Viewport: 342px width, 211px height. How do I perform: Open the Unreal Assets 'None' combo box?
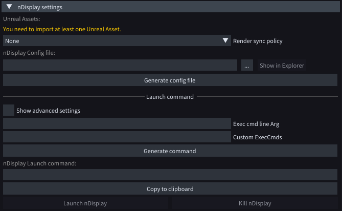click(x=112, y=41)
